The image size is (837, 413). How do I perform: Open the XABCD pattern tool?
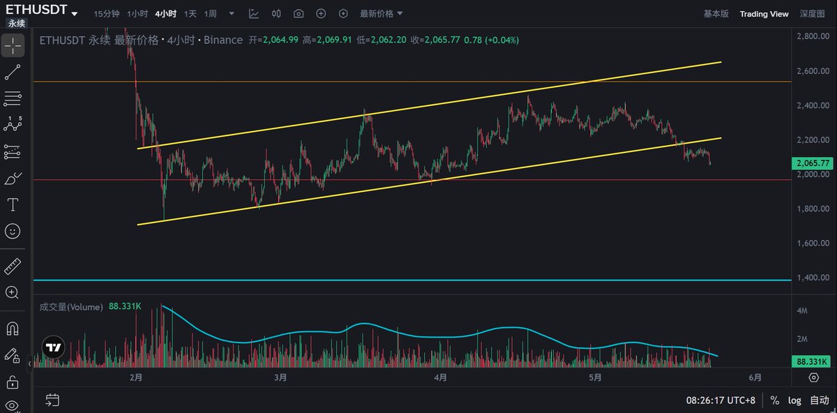tap(13, 125)
